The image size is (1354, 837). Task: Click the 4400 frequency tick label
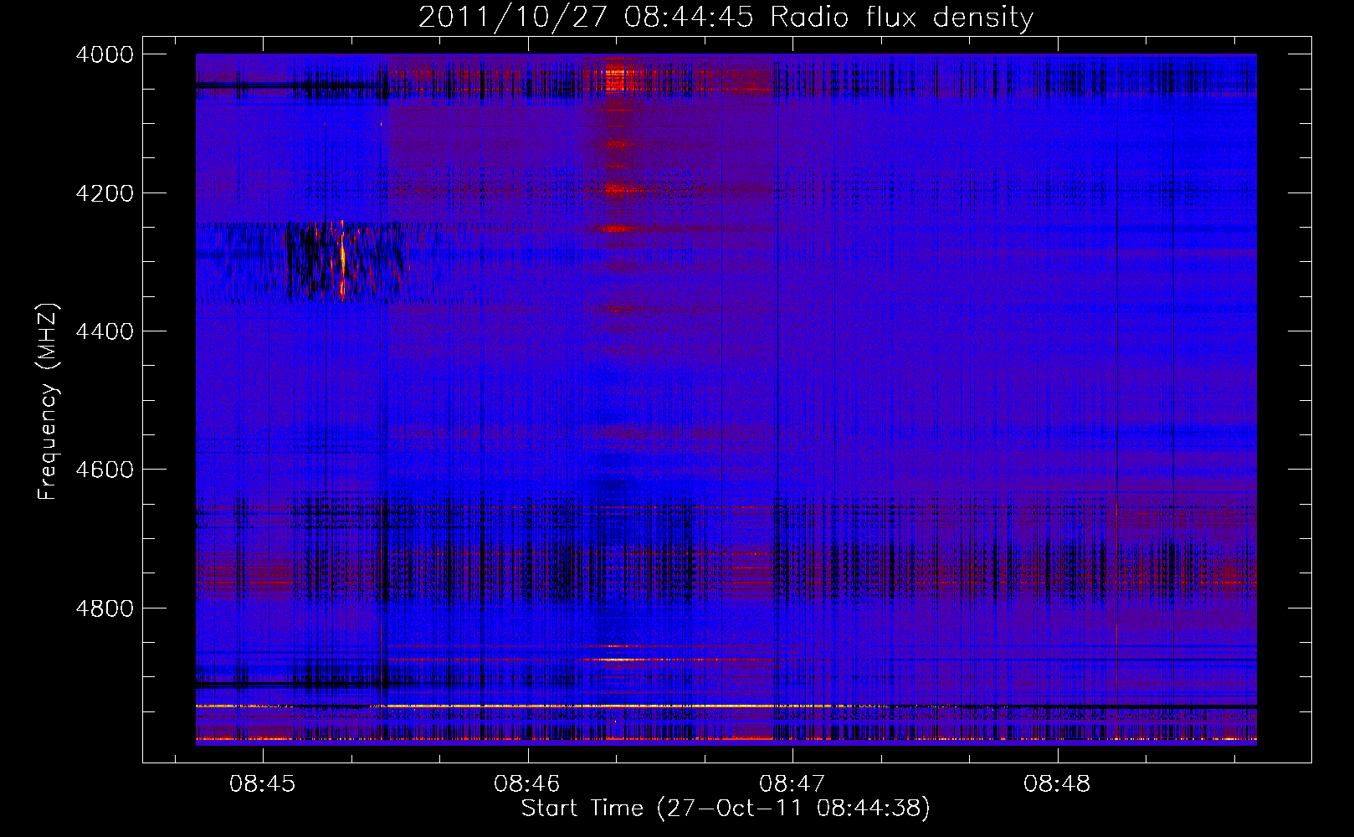(x=105, y=331)
